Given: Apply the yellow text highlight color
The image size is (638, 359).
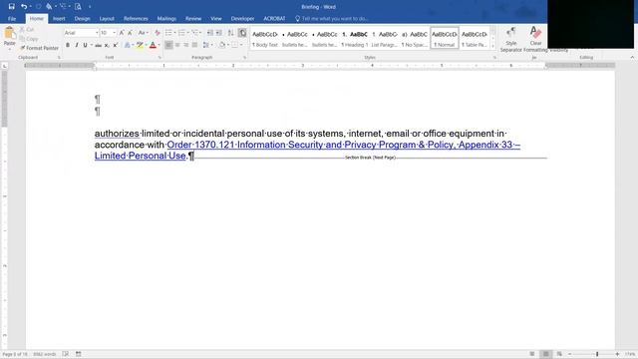Looking at the screenshot, I should [140, 45].
